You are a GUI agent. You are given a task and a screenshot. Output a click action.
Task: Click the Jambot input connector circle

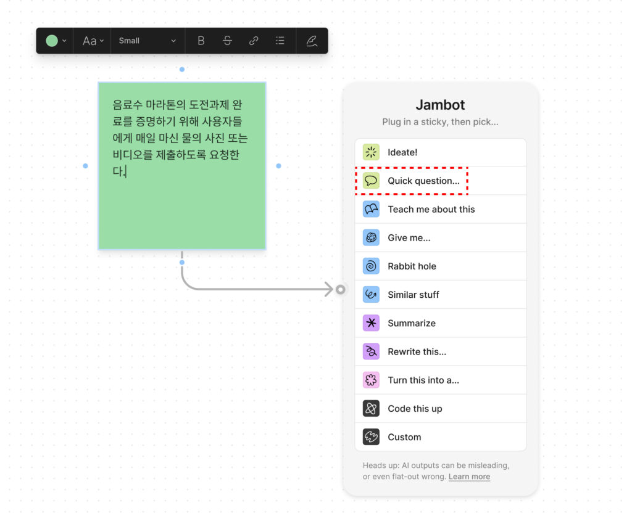(341, 289)
